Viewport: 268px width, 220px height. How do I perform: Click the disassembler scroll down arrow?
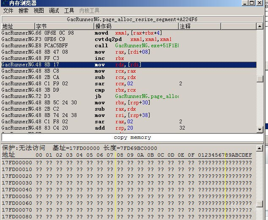tap(260, 129)
